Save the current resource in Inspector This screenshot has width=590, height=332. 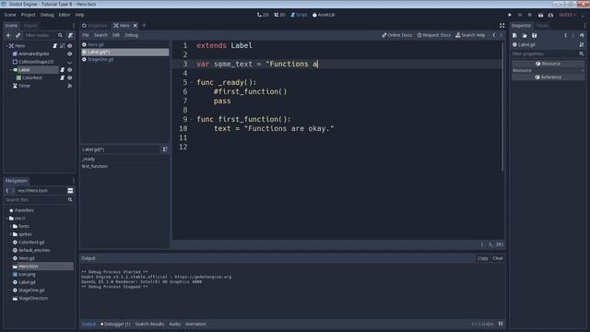coord(534,35)
